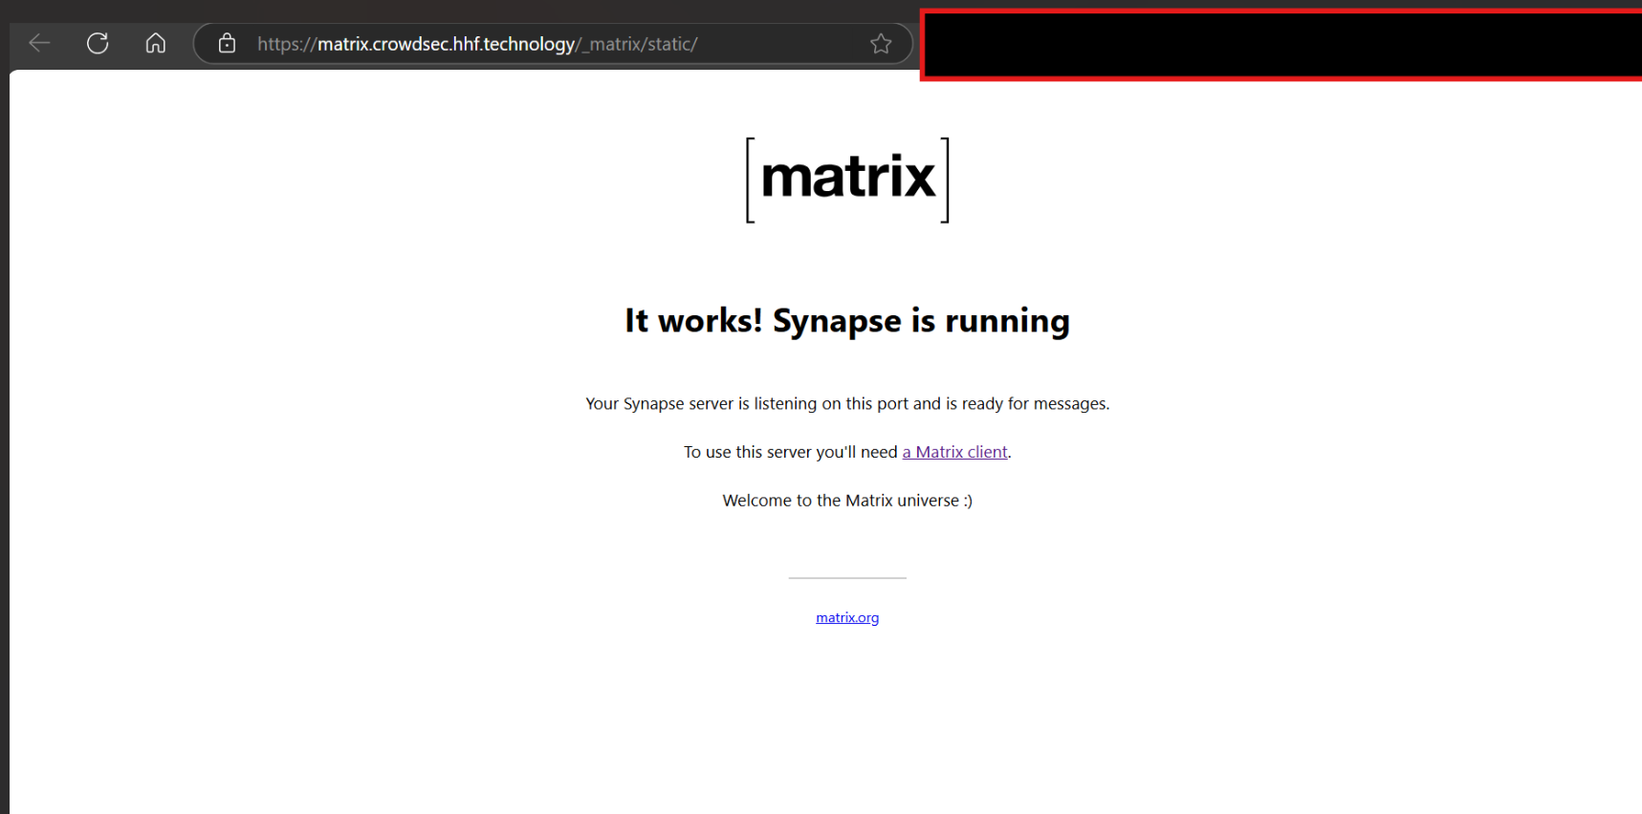Bookmark this page with the star icon
Screen dimensions: 1642x814
(881, 43)
